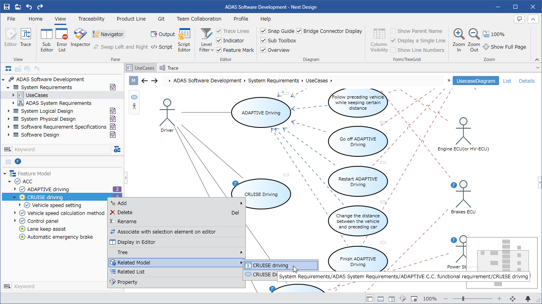Click Show Full Page
542x304 pixels.
tap(504, 47)
